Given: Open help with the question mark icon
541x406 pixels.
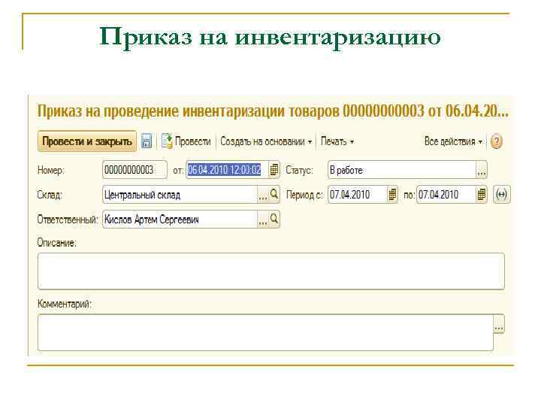Looking at the screenshot, I should (496, 141).
